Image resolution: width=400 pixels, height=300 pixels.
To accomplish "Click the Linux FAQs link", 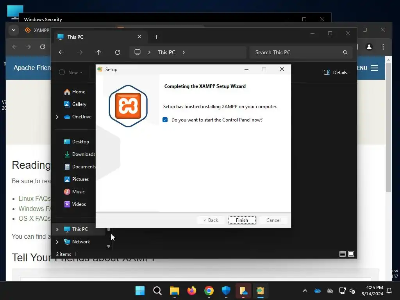I will (35, 198).
